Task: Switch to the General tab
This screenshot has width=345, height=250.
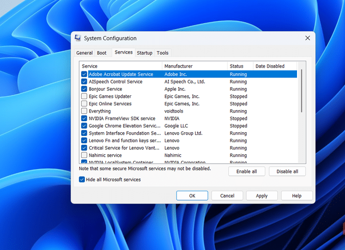Action: coord(84,53)
